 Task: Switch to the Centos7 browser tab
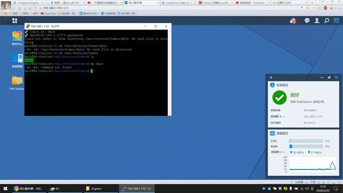(x=215, y=3)
